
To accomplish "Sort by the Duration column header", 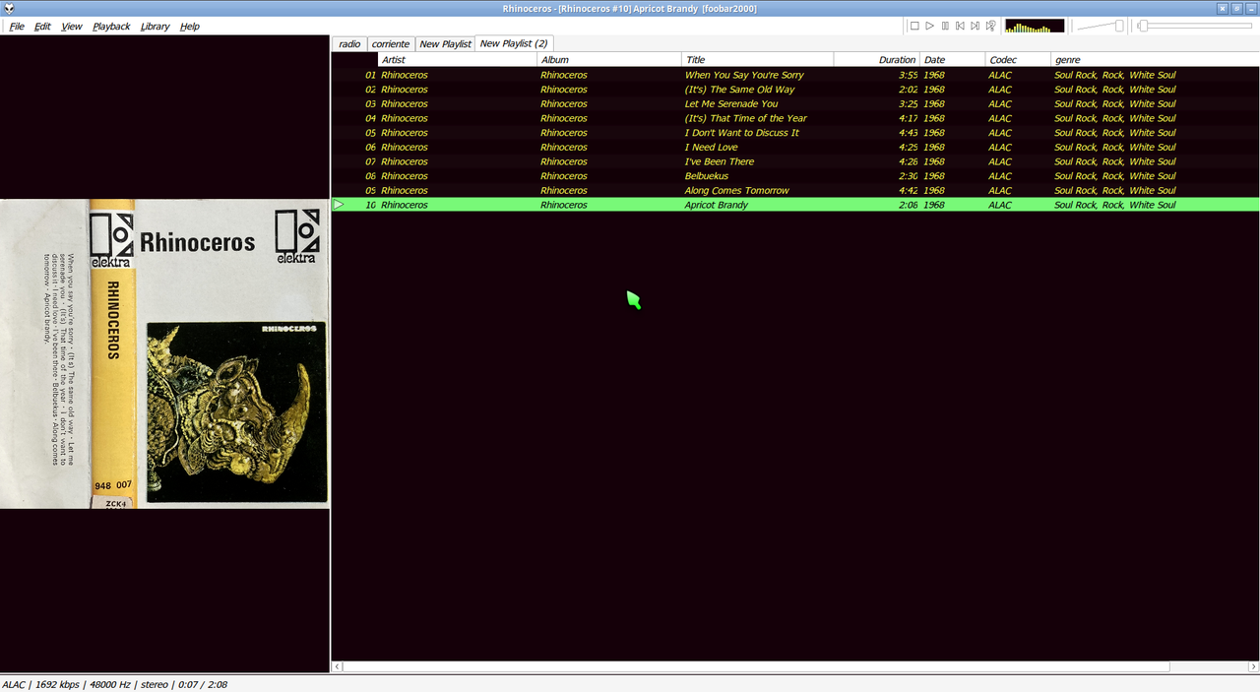I will click(876, 60).
